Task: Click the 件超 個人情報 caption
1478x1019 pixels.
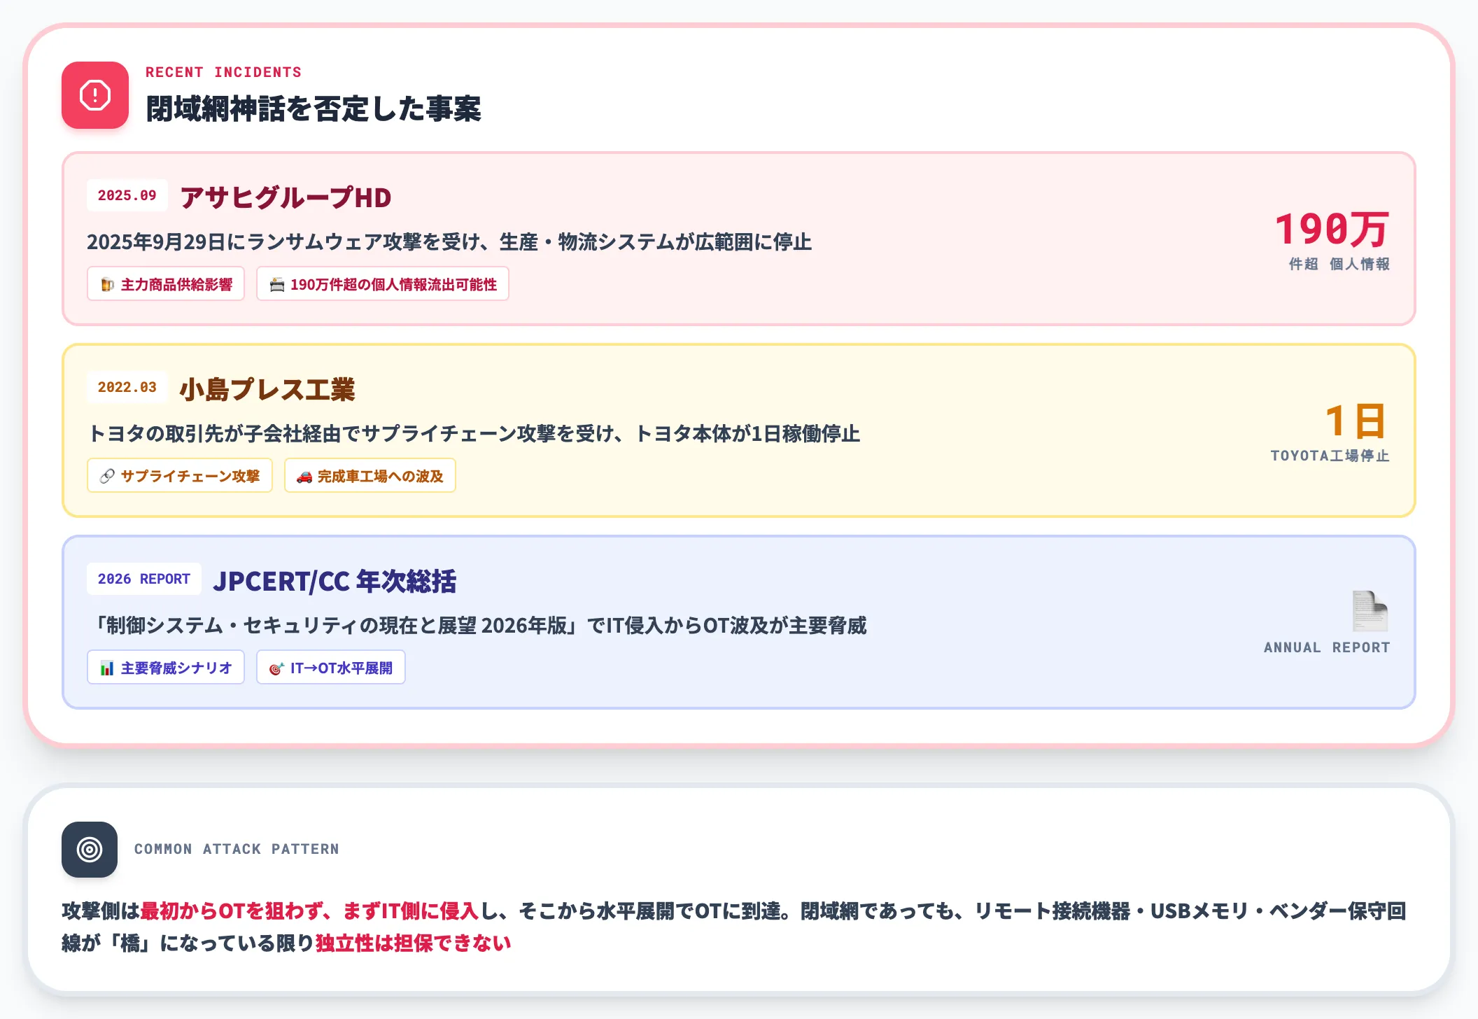Action: pos(1339,264)
